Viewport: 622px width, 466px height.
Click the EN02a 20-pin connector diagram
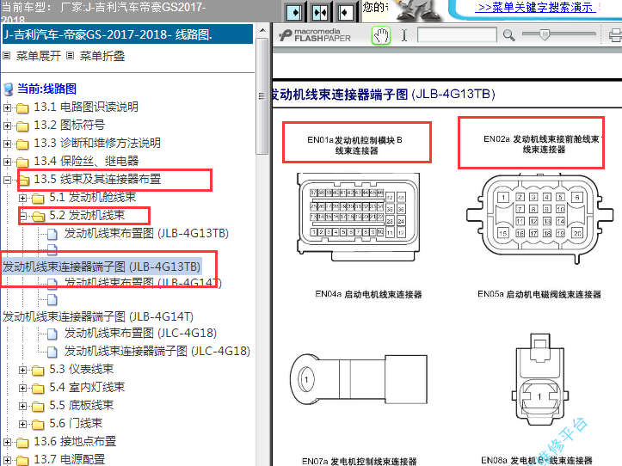540,218
